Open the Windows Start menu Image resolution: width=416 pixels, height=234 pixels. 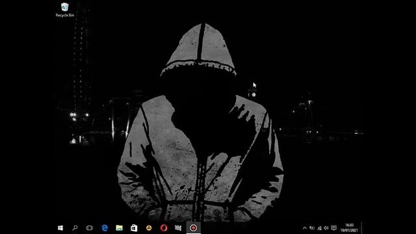click(x=60, y=228)
